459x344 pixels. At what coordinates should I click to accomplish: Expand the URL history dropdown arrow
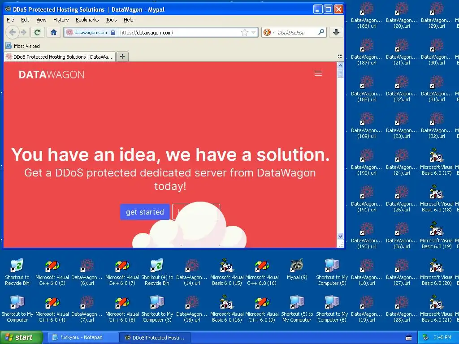(x=254, y=32)
